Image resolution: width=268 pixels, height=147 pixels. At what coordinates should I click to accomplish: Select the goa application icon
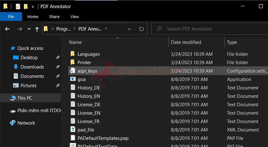[73, 79]
